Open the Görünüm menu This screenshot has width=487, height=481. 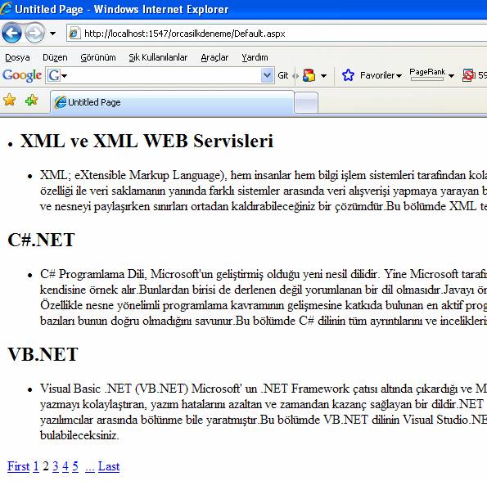98,57
